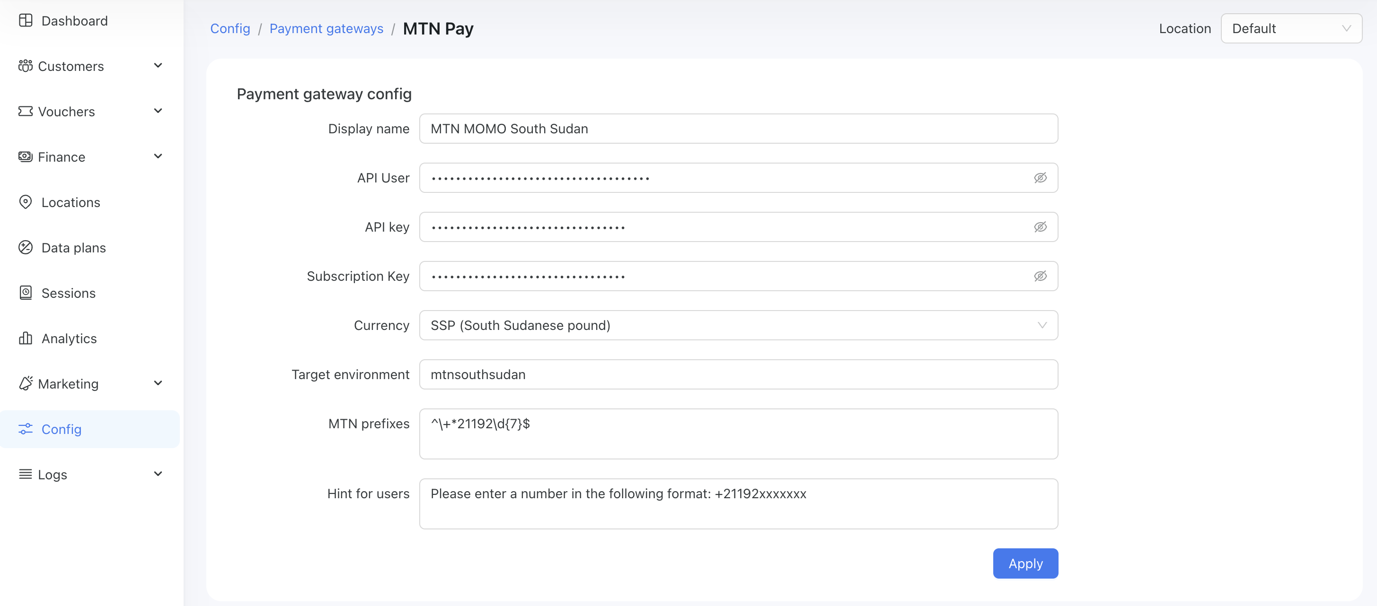Click the Sessions icon in sidebar
The image size is (1377, 606).
[25, 293]
